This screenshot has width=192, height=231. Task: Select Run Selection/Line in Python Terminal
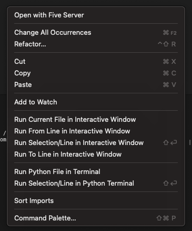point(96,184)
